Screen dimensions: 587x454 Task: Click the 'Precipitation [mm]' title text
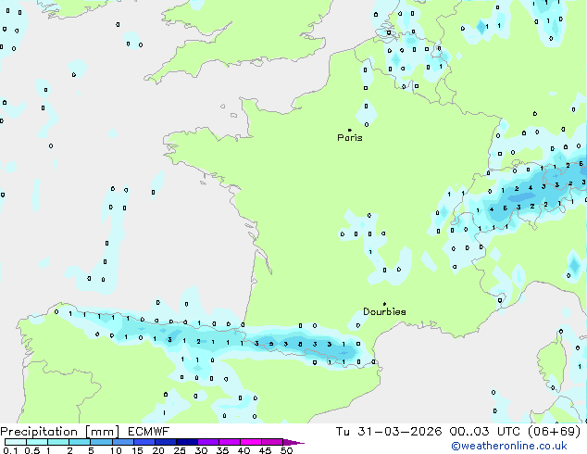click(x=60, y=432)
